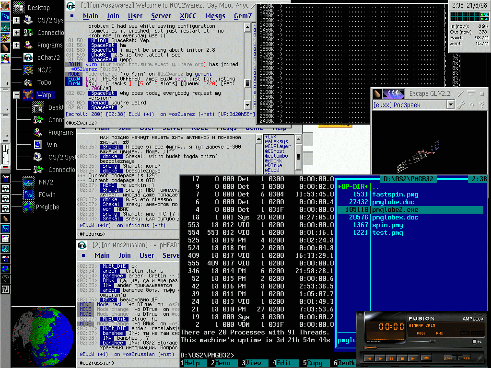
Task: Open the GemZ menu
Action: click(243, 16)
